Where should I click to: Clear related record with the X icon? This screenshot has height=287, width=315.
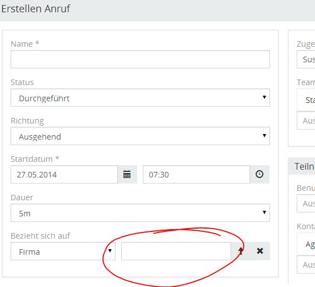tap(260, 251)
